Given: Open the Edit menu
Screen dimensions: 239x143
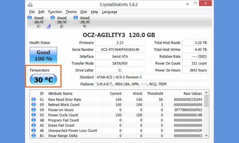Looking at the screenshot, I should [x=41, y=12].
